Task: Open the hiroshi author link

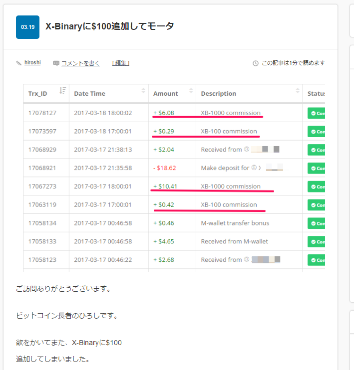Action: click(32, 63)
